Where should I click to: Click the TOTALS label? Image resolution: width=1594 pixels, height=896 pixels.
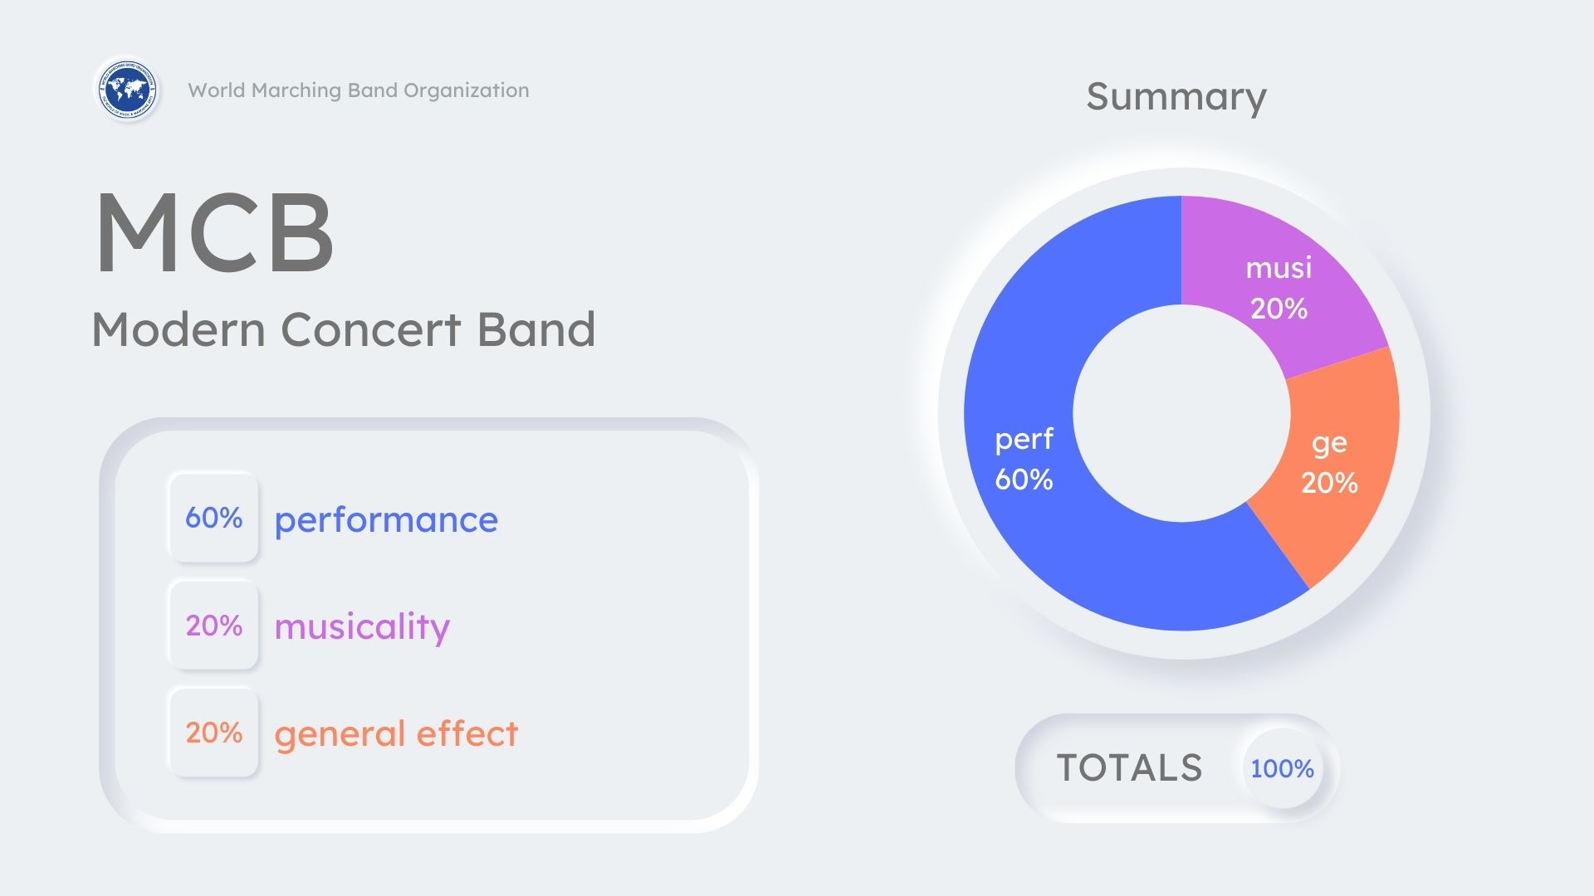pos(1129,768)
